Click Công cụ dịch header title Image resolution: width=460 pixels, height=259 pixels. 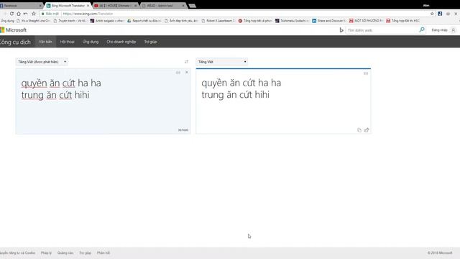pos(15,42)
